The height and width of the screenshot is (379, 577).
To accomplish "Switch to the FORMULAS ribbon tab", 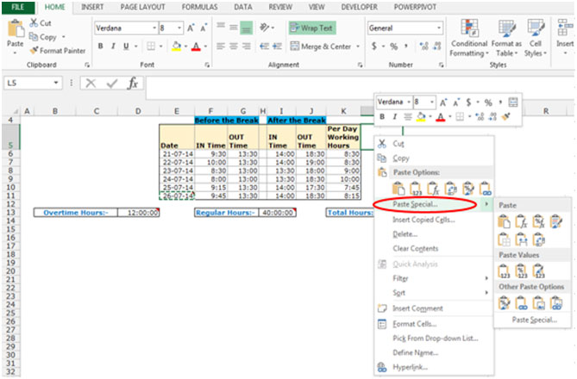I will [x=199, y=7].
